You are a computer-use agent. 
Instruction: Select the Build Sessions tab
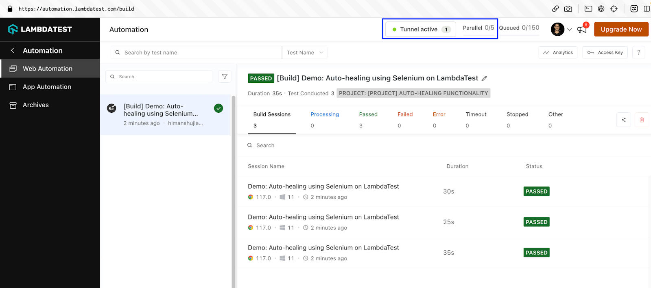click(272, 120)
